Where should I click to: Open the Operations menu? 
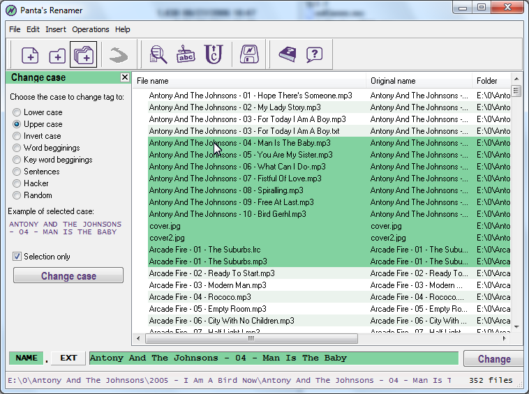coord(91,29)
